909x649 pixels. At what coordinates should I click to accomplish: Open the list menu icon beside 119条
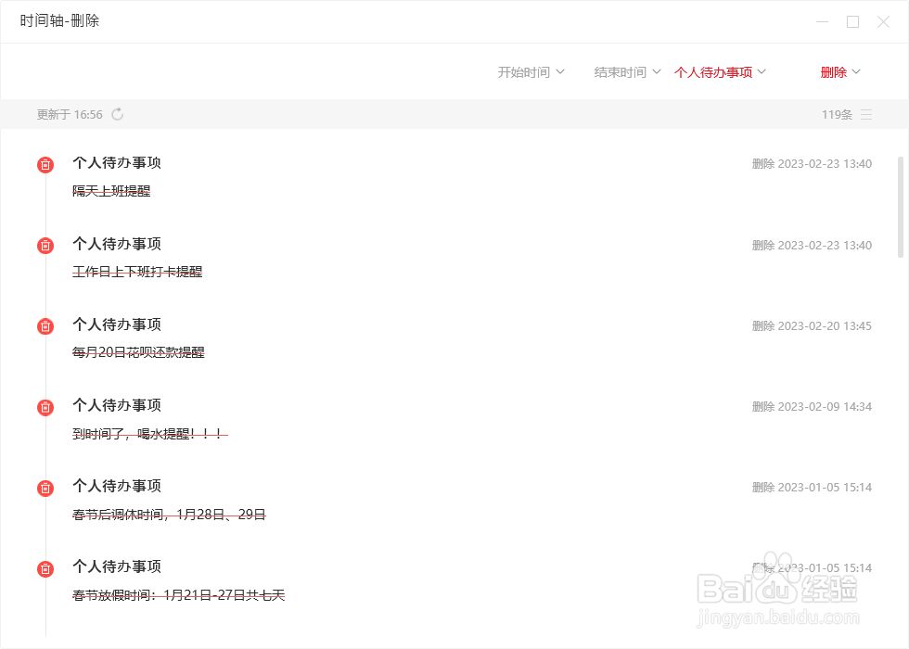click(866, 114)
